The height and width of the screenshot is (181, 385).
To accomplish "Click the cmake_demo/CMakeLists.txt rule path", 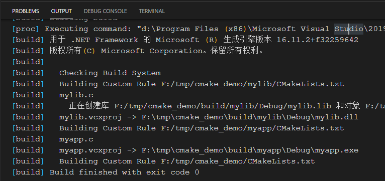I will pyautogui.click(x=238, y=161).
